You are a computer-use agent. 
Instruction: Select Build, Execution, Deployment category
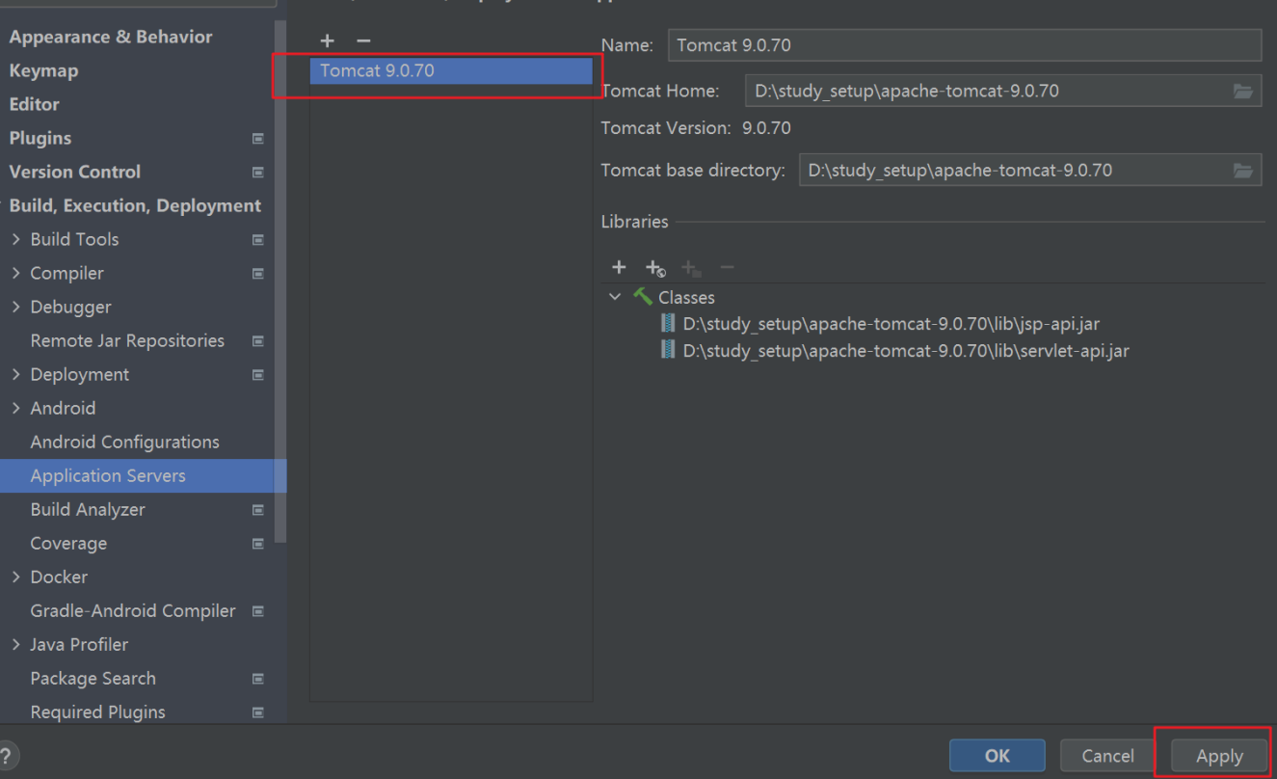[135, 205]
